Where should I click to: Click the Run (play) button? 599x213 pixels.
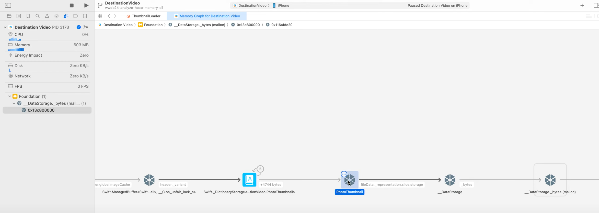click(x=86, y=5)
